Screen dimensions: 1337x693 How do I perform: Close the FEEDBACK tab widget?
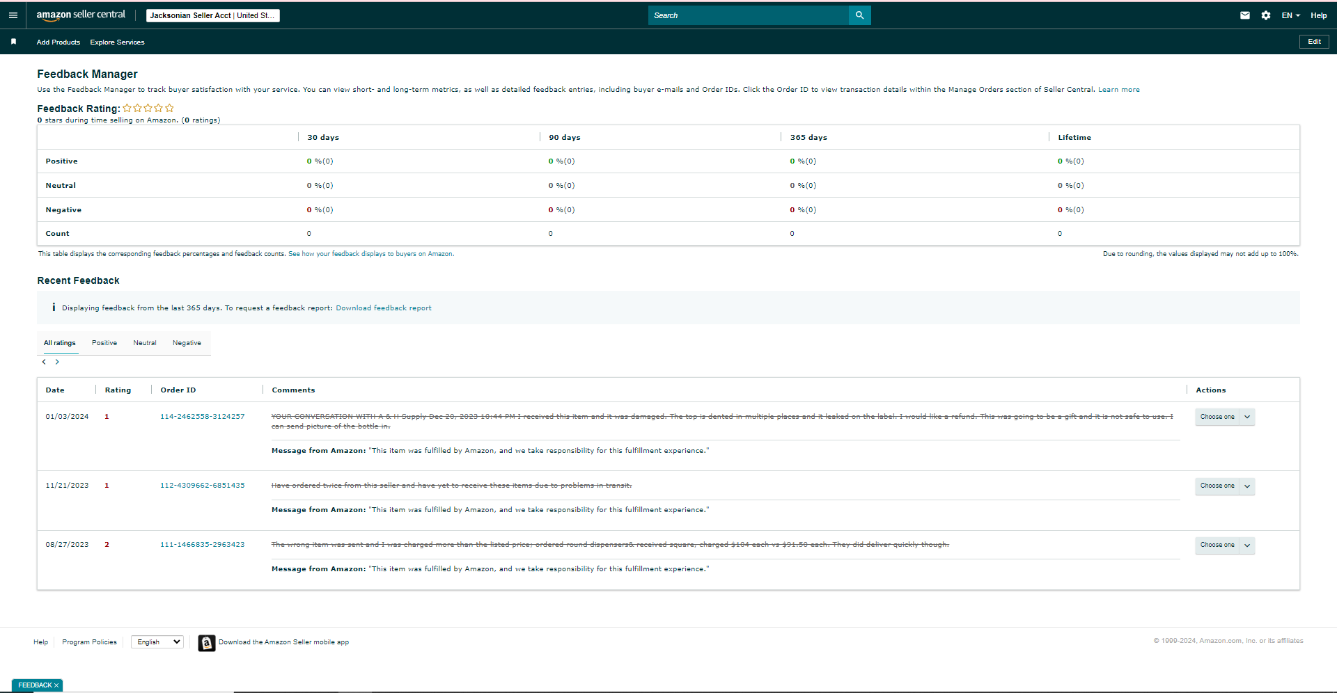click(56, 685)
